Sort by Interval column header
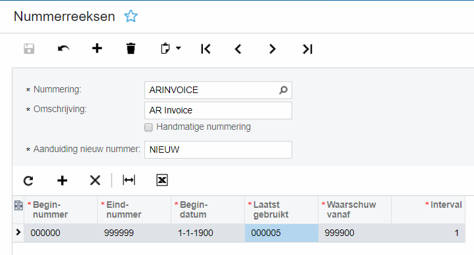The height and width of the screenshot is (255, 474). coord(428,210)
